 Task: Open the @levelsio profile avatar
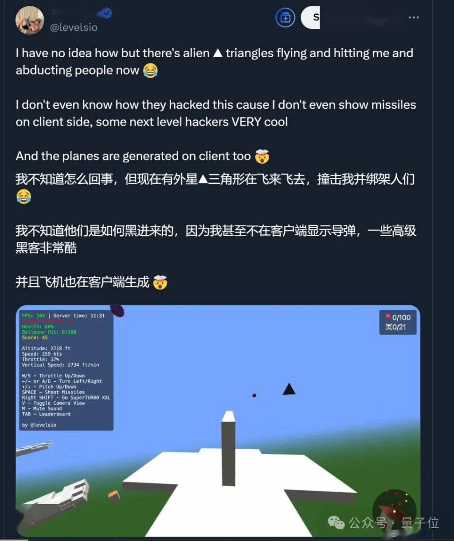point(30,20)
